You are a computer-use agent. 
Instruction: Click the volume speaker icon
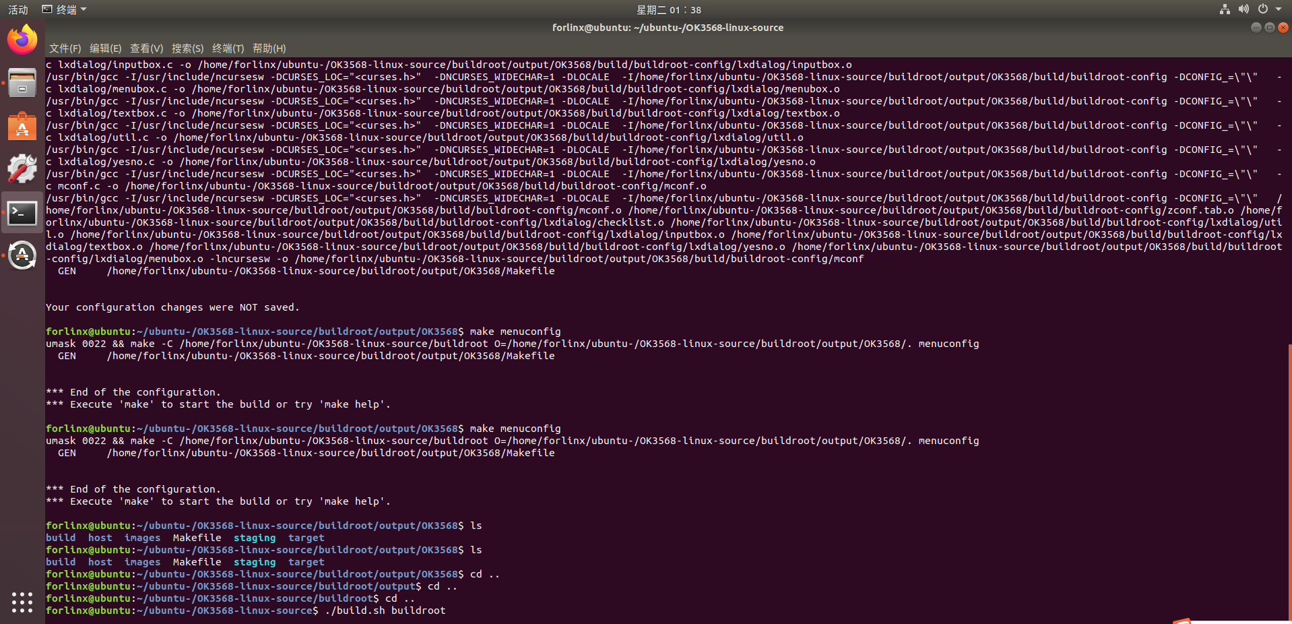1243,9
